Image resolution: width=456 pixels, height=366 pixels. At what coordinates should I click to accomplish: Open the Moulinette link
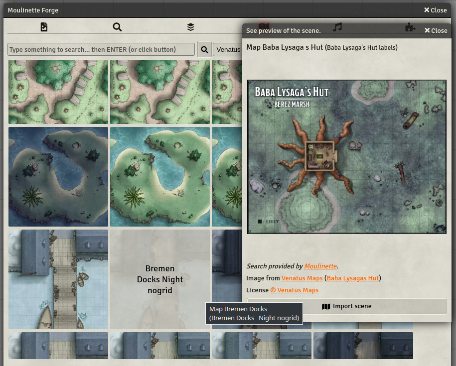tap(320, 266)
